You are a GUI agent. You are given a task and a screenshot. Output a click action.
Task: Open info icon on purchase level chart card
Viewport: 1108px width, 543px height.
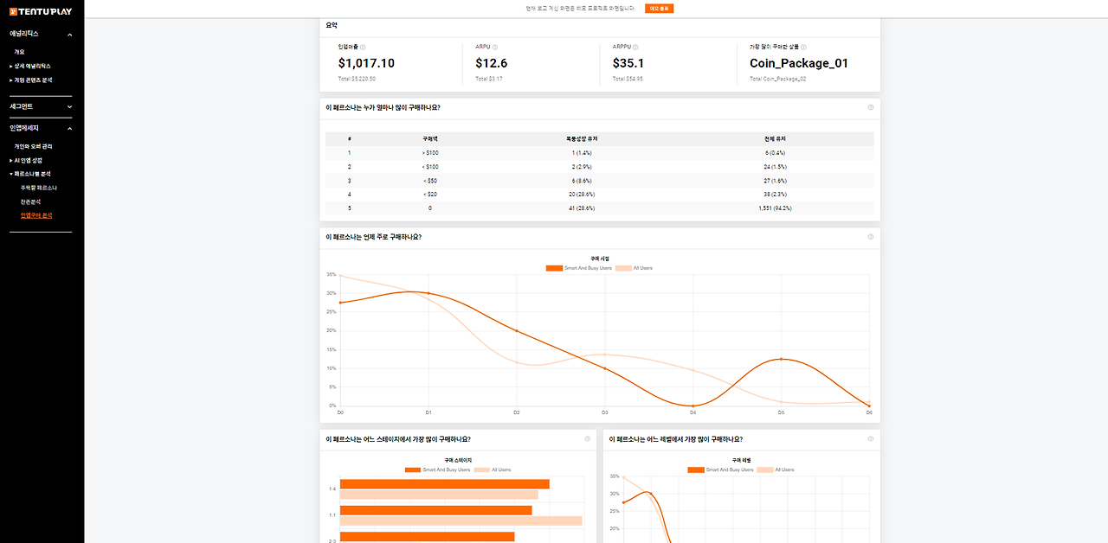point(871,439)
